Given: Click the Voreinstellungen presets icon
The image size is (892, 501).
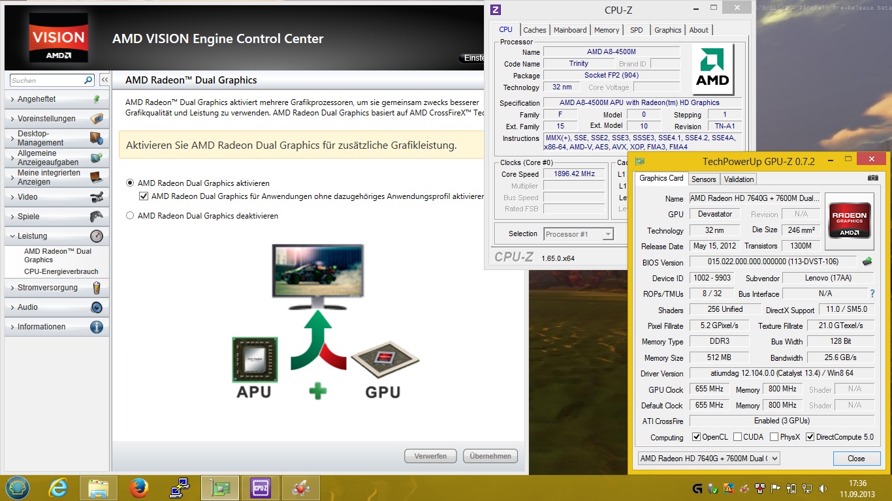Looking at the screenshot, I should [96, 119].
